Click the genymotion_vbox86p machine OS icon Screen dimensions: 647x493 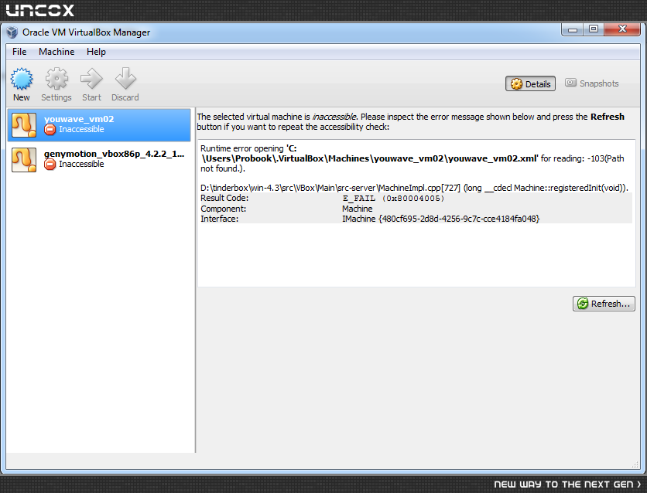pyautogui.click(x=24, y=160)
